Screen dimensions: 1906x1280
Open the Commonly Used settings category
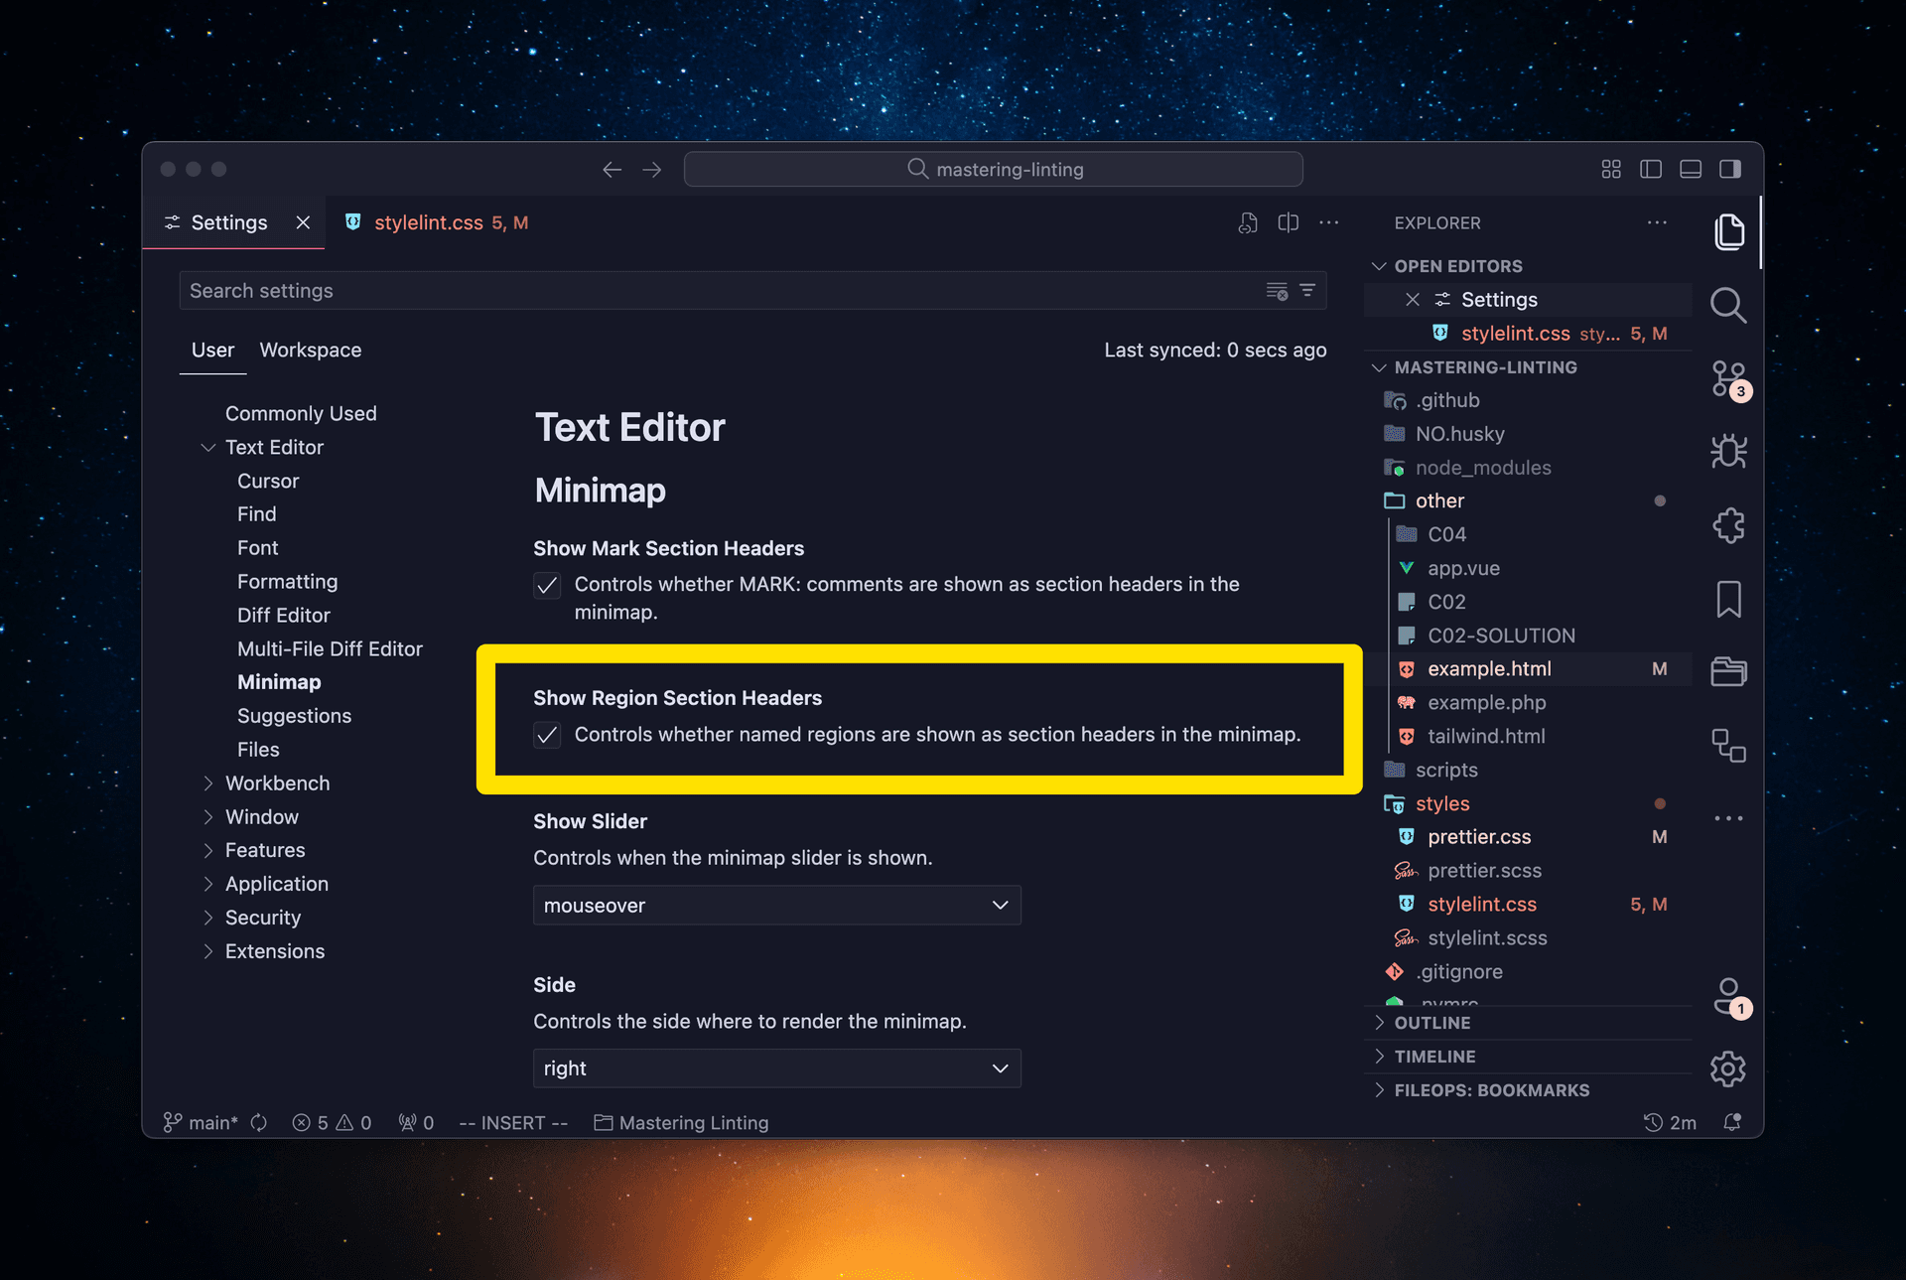coord(301,413)
